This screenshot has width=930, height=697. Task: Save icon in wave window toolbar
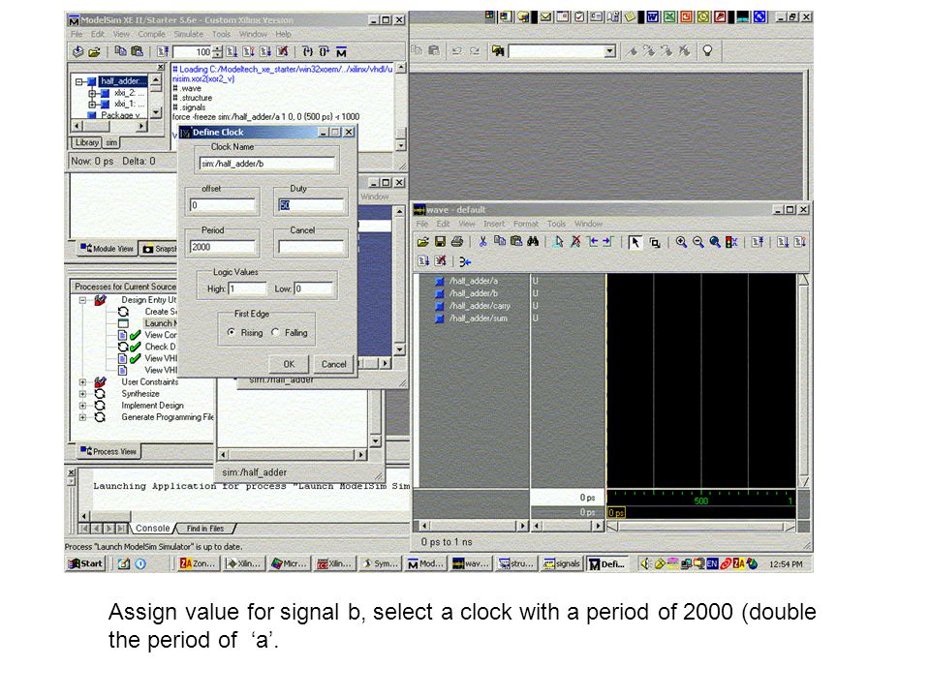pyautogui.click(x=440, y=242)
